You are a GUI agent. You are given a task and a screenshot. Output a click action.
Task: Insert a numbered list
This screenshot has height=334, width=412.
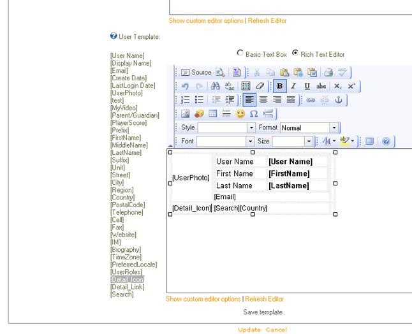[x=185, y=100]
